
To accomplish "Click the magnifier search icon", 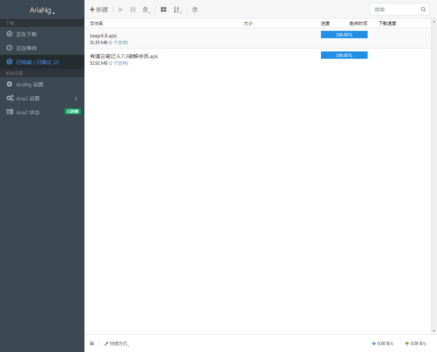I will point(423,10).
